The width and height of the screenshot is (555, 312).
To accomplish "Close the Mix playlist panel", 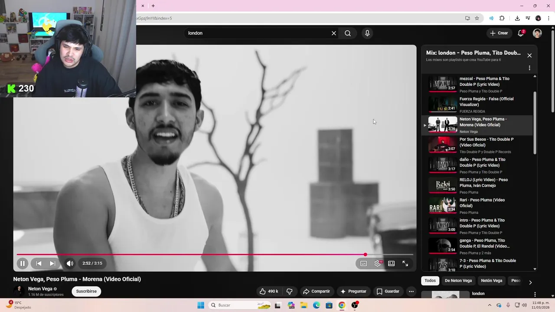I will pyautogui.click(x=529, y=55).
